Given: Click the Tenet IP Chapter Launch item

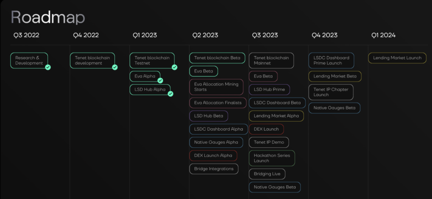Looking at the screenshot, I should point(331,92).
